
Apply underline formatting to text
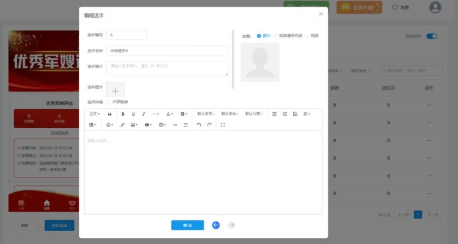point(133,114)
